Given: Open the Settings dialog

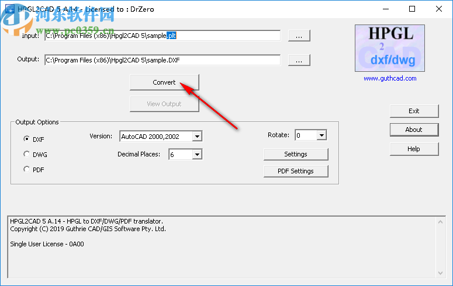Looking at the screenshot, I should click(296, 154).
